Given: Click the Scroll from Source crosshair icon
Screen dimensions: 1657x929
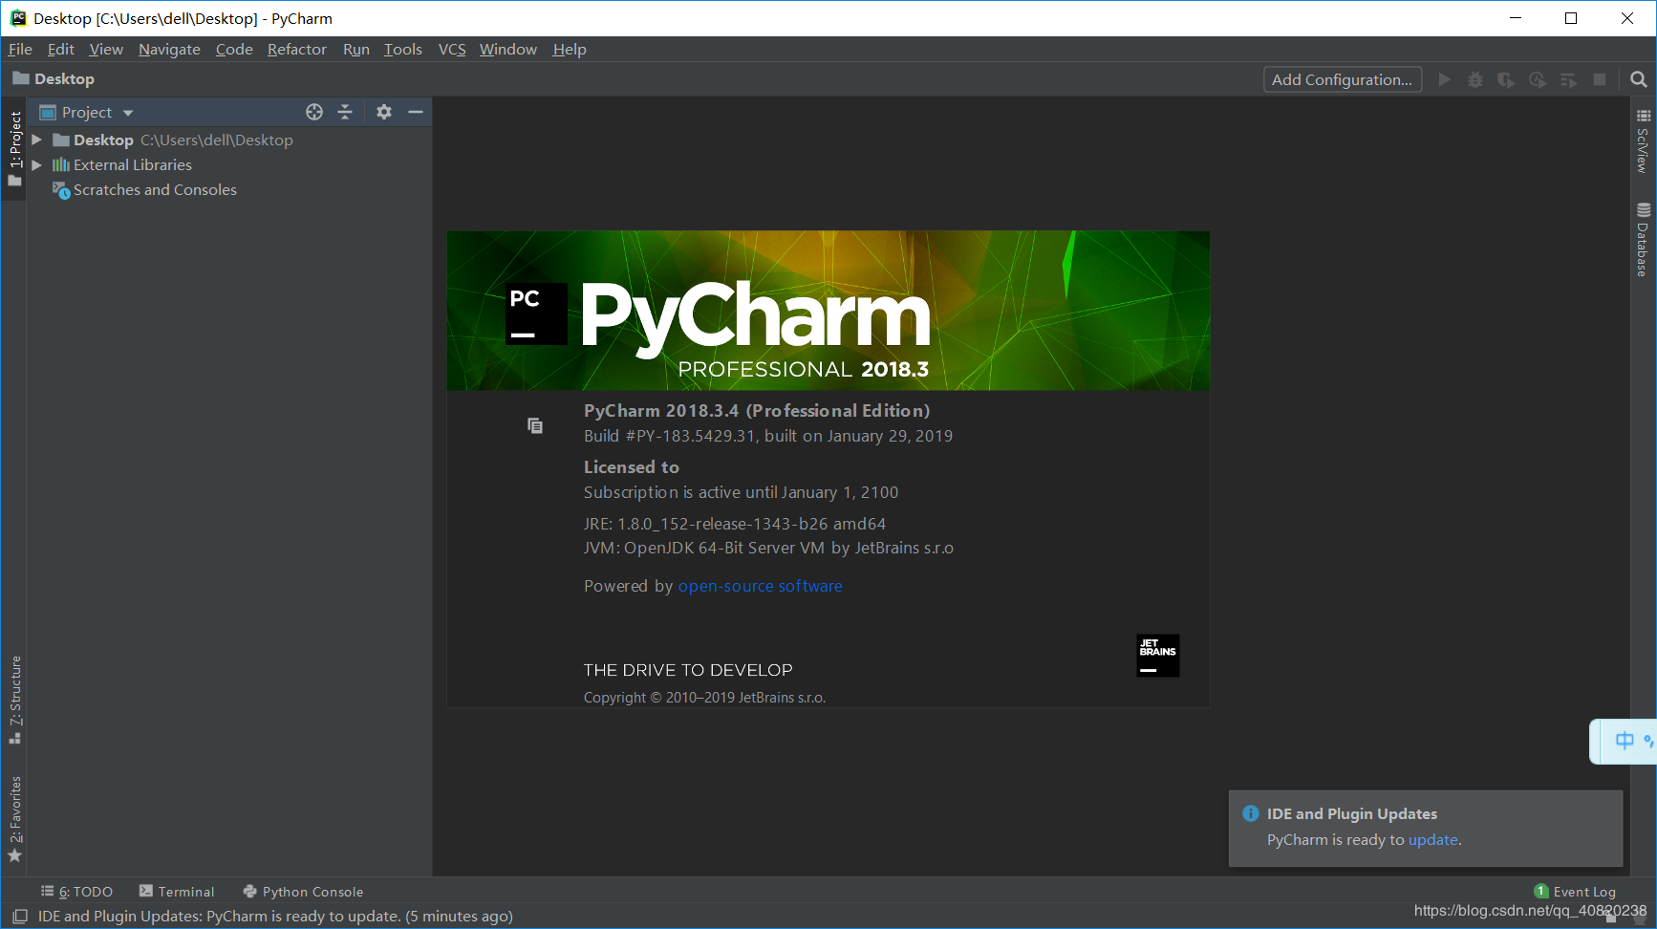Looking at the screenshot, I should pos(314,112).
